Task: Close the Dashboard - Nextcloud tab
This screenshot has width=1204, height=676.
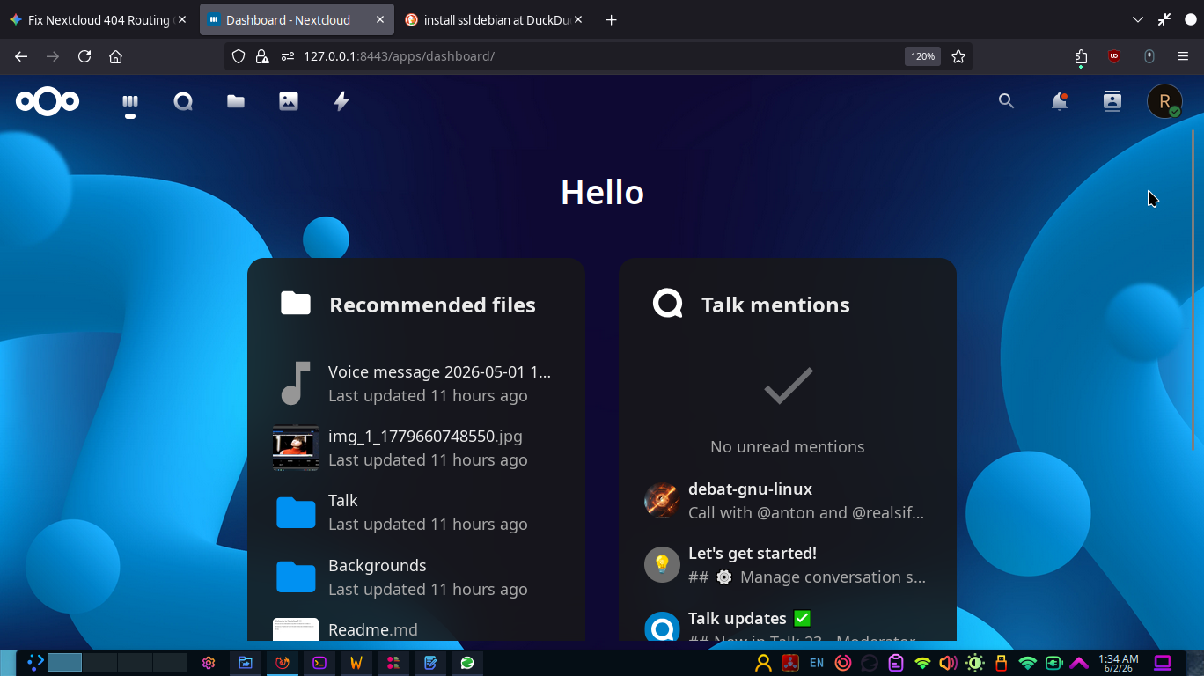Action: (x=380, y=19)
